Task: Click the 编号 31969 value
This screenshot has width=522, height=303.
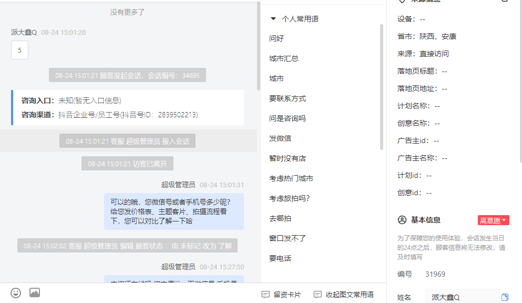Action: [435, 274]
